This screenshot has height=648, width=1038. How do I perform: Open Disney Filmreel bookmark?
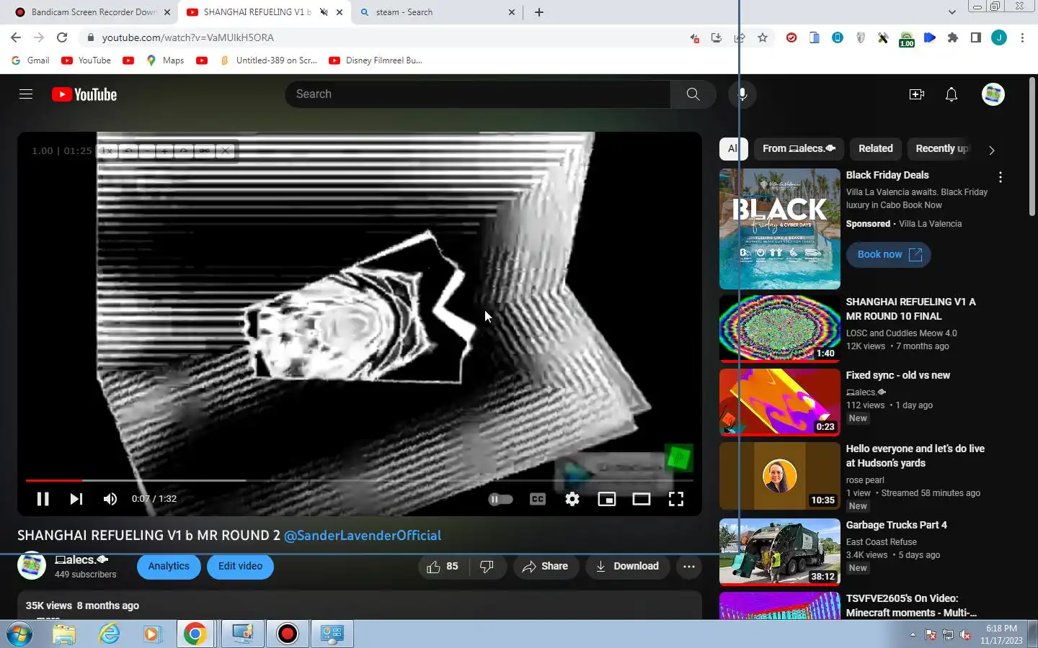click(x=376, y=60)
